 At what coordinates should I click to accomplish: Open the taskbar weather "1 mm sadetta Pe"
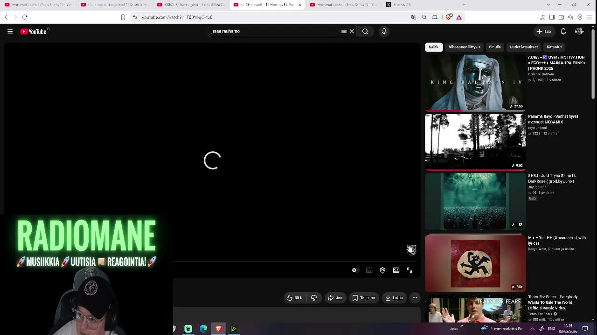(501, 329)
